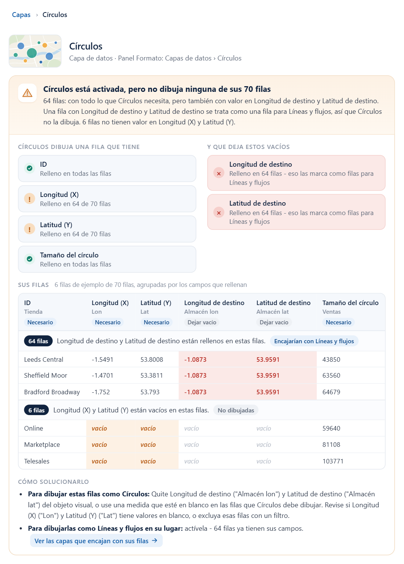The width and height of the screenshot is (404, 564).
Task: Click the No dibujadas badge
Action: pos(236,410)
